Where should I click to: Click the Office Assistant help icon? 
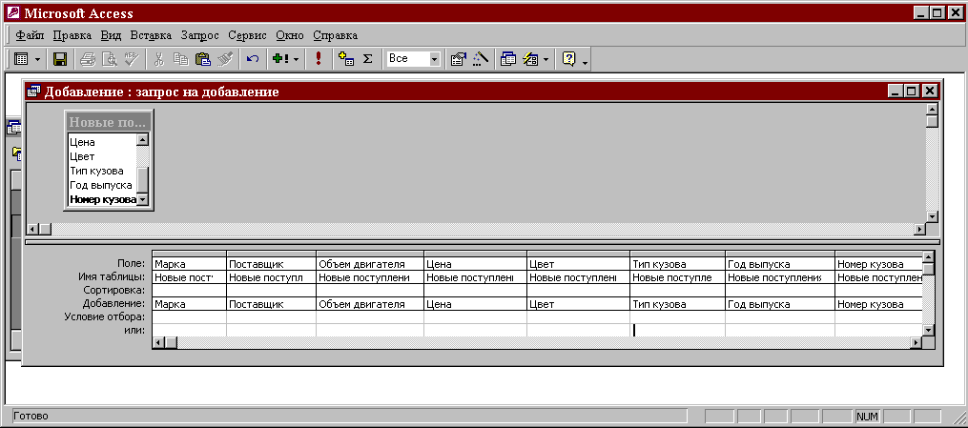click(x=568, y=59)
